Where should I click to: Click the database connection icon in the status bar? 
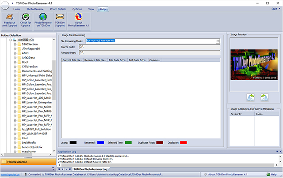tap(26, 174)
